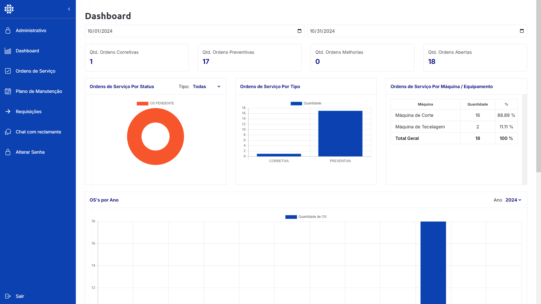Click the app logo in sidebar header
The width and height of the screenshot is (541, 304).
pyautogui.click(x=9, y=9)
